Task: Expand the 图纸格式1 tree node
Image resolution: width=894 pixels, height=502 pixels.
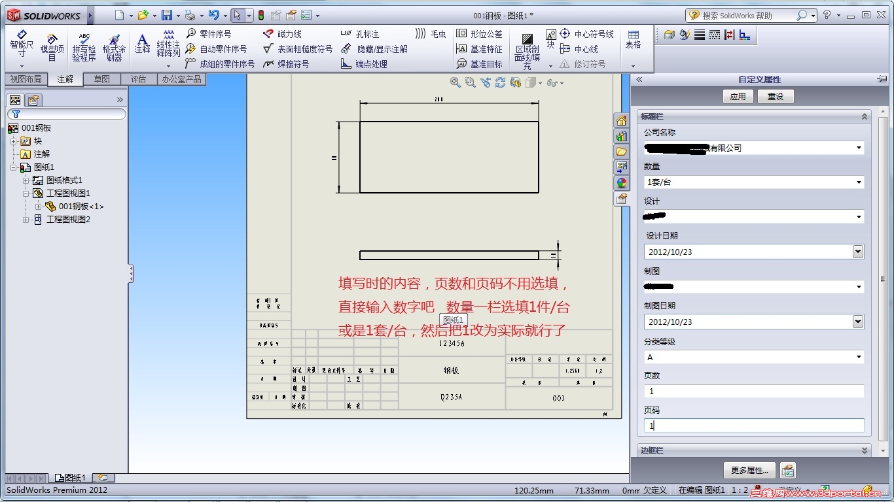Action: pos(26,180)
